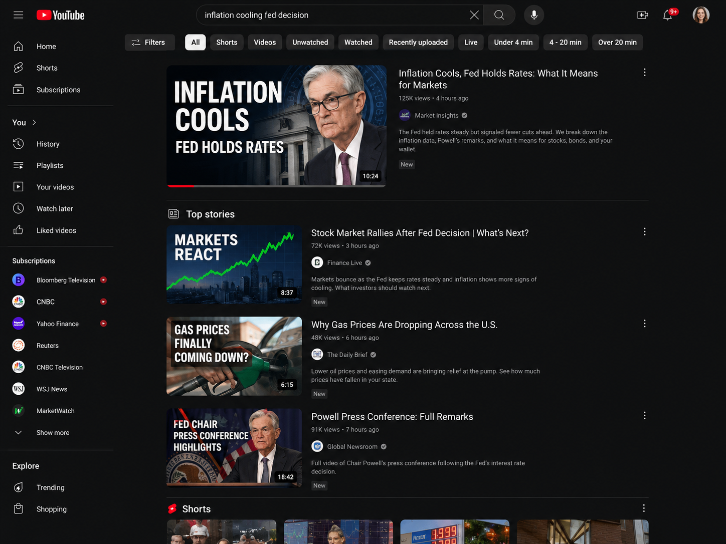Play the Gas Prices Finally Coming Down thumbnail
Image resolution: width=726 pixels, height=544 pixels.
click(x=234, y=356)
